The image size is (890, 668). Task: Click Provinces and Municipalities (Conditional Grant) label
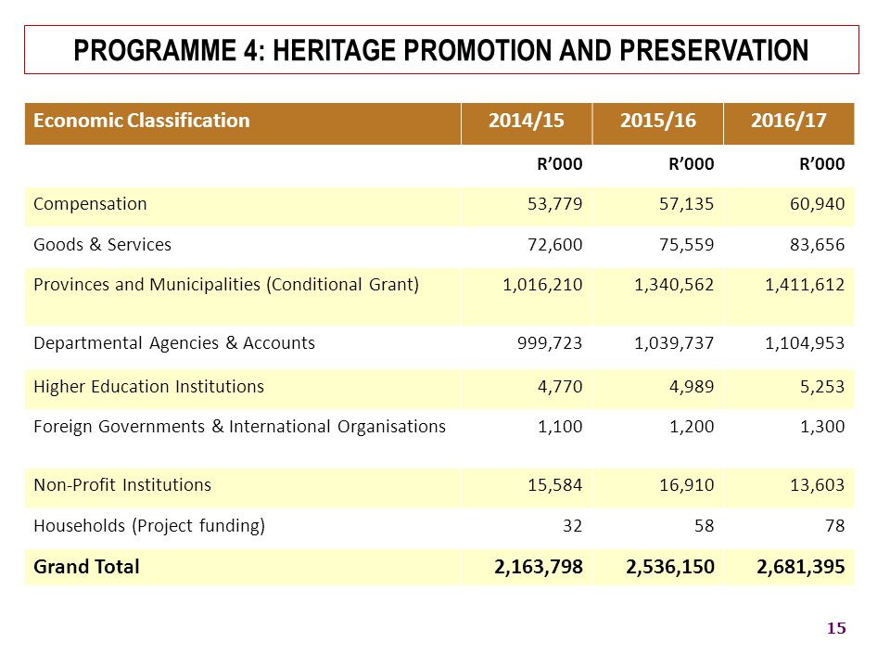[226, 285]
